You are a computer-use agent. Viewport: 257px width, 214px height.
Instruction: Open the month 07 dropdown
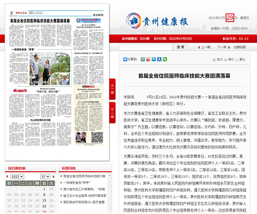coord(45,177)
